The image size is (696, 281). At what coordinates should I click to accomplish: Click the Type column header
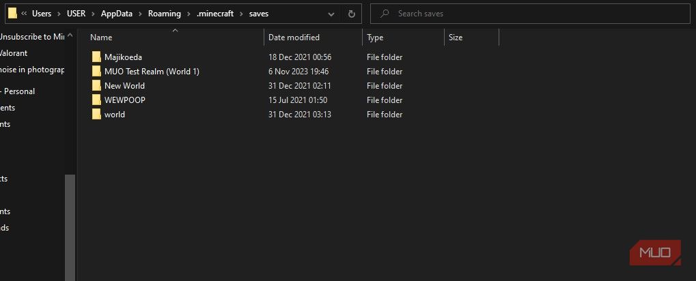[x=375, y=38]
